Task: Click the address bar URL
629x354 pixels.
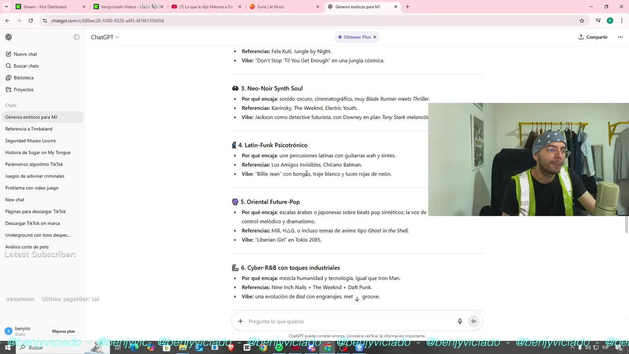Action: 108,21
